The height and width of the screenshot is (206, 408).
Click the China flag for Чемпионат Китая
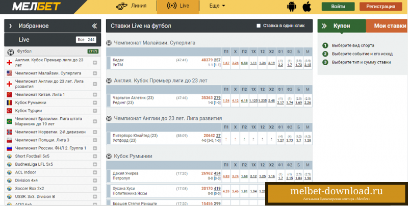click(9, 94)
